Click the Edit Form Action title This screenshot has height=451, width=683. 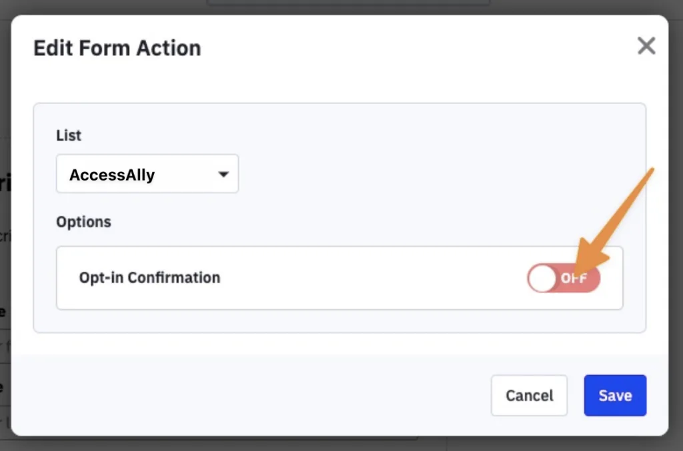click(x=117, y=49)
